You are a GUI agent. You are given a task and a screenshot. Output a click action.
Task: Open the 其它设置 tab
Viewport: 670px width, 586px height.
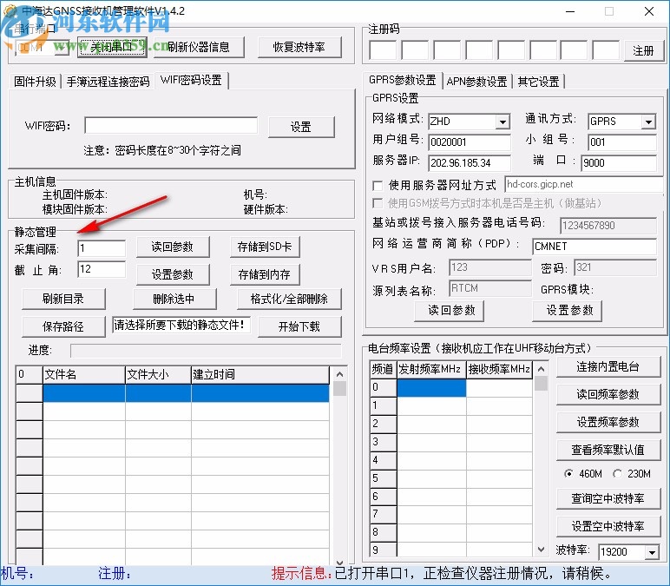(x=539, y=82)
